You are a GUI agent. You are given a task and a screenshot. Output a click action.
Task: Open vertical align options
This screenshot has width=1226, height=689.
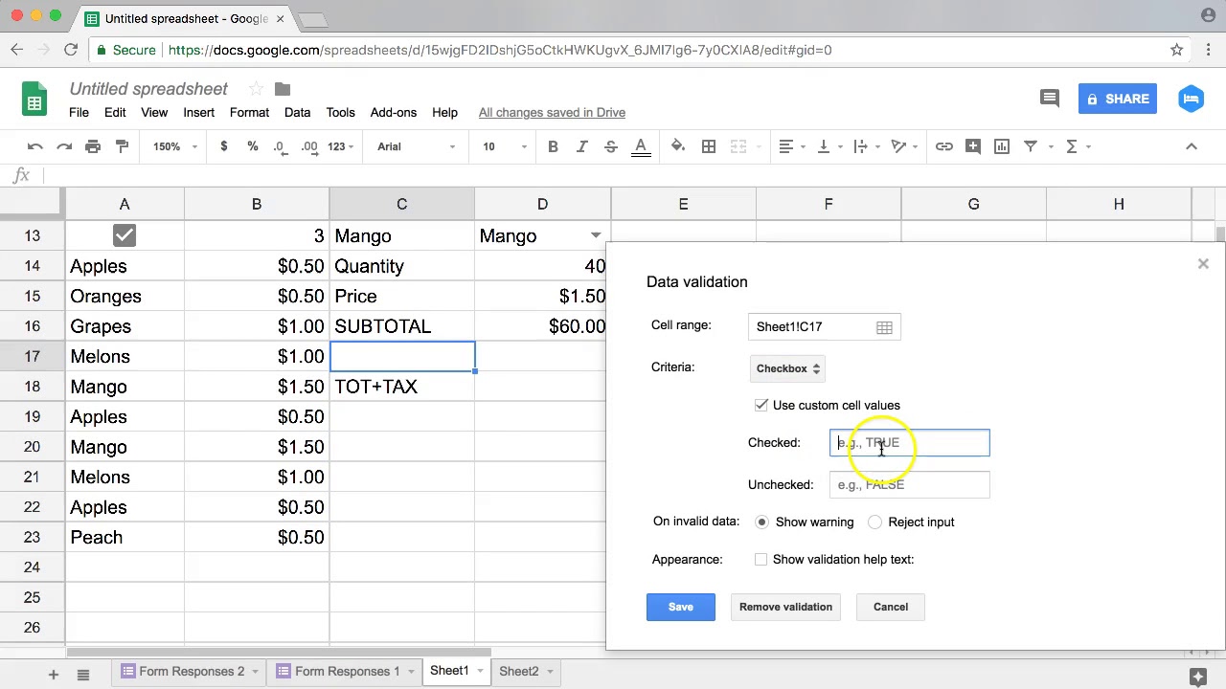pyautogui.click(x=829, y=146)
